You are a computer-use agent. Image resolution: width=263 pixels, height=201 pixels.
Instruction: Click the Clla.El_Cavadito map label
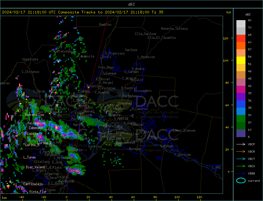pos(162,38)
